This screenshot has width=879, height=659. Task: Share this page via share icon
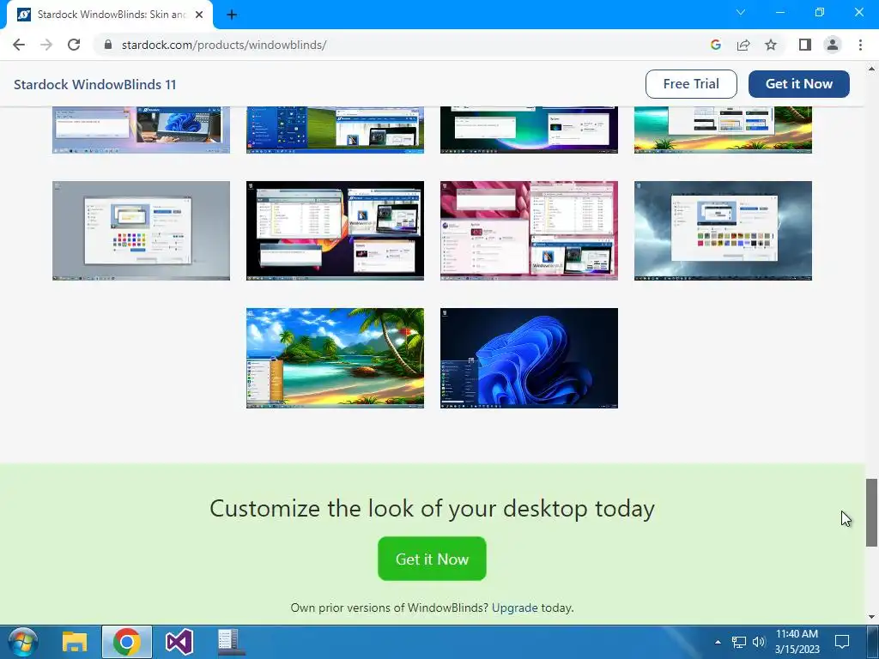point(743,45)
